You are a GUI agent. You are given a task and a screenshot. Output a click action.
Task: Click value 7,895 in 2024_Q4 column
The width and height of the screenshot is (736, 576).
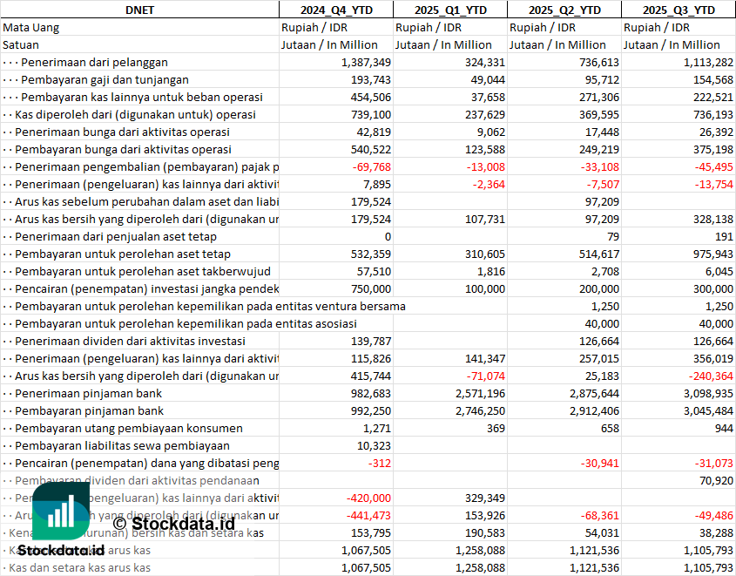point(377,184)
